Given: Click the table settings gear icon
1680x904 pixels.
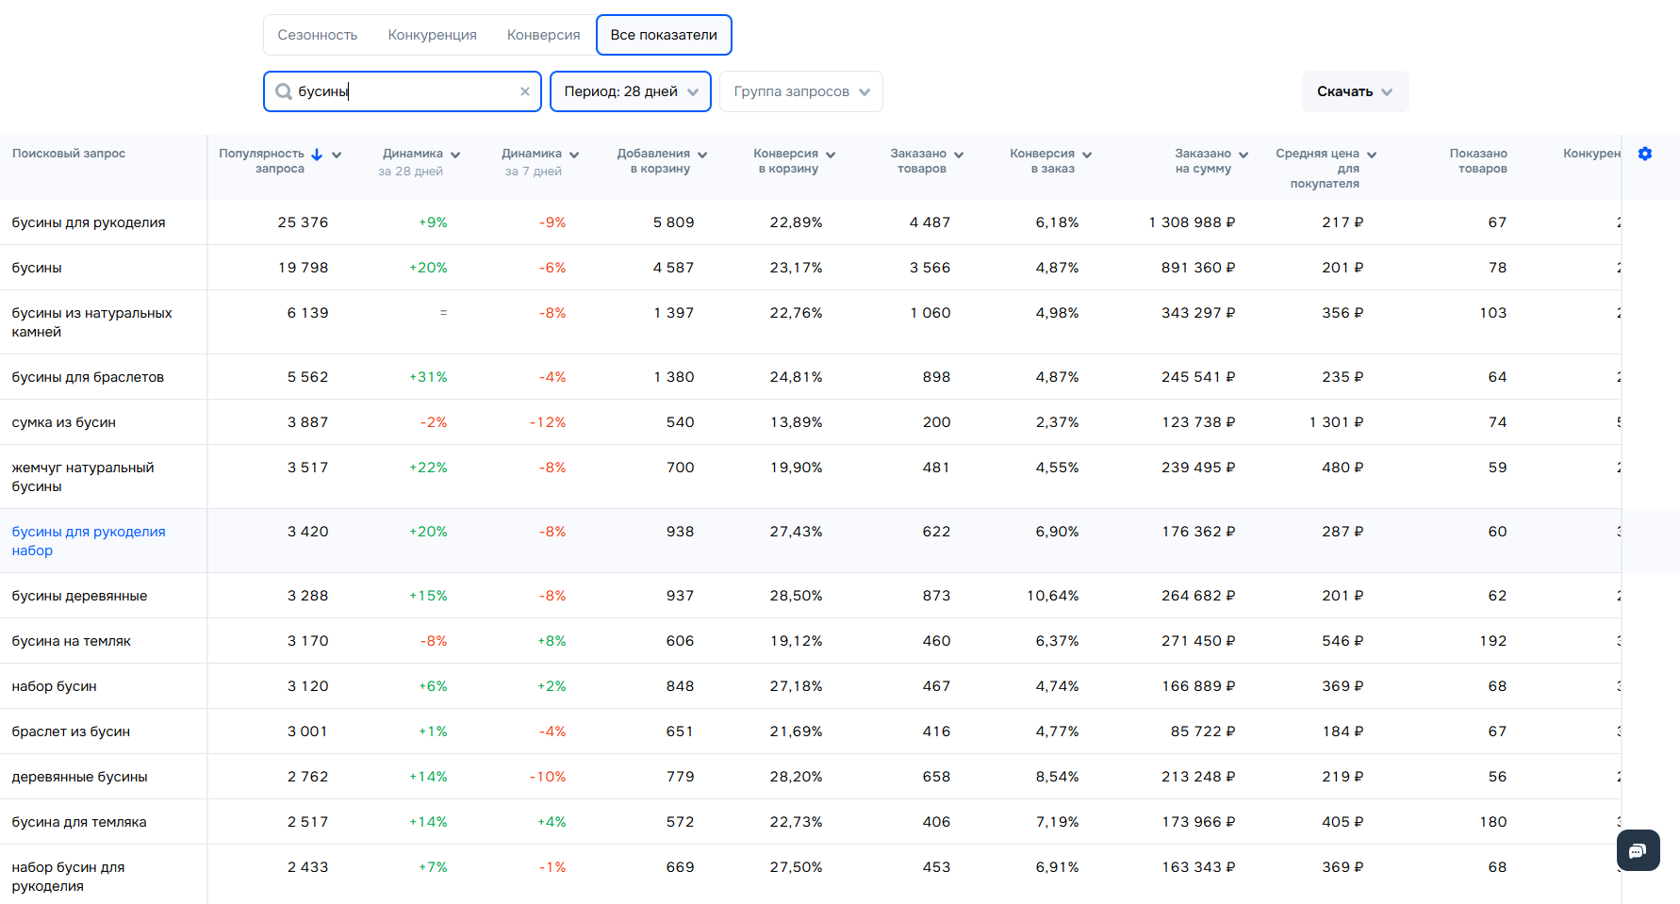Looking at the screenshot, I should pyautogui.click(x=1645, y=154).
